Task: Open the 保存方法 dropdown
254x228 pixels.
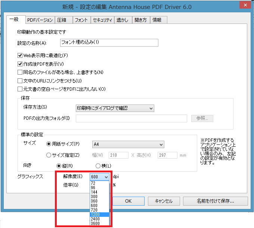Action: point(115,108)
